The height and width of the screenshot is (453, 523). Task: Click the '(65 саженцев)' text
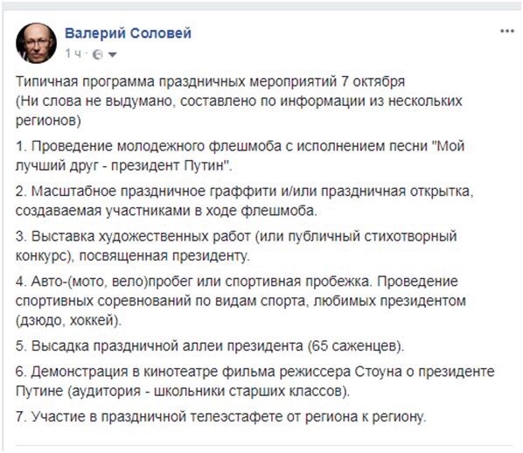click(356, 346)
